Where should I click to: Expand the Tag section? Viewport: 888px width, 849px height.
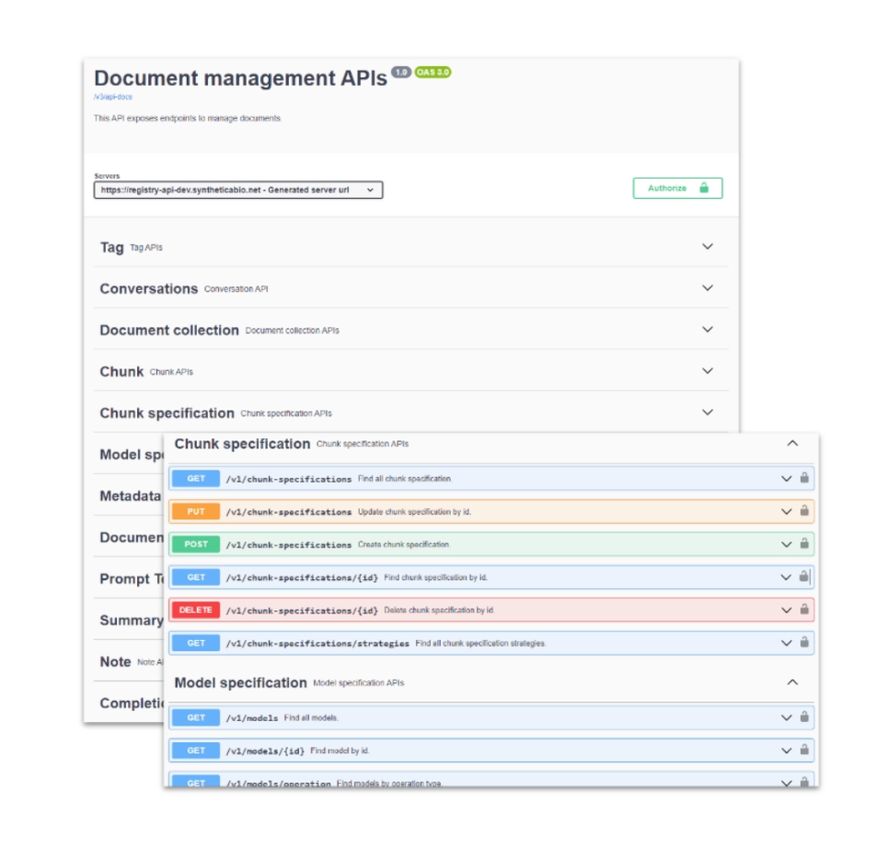tap(707, 247)
